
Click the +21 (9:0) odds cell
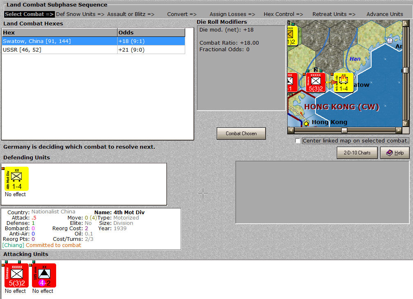pyautogui.click(x=151, y=50)
